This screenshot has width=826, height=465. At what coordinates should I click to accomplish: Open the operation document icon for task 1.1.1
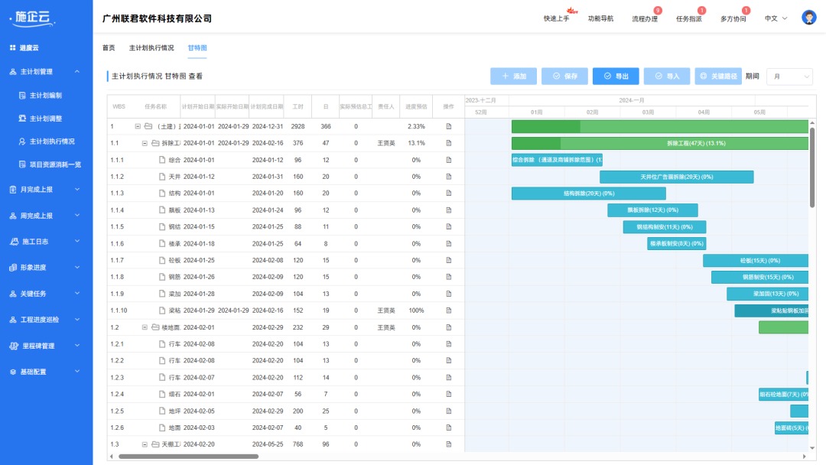click(x=447, y=160)
